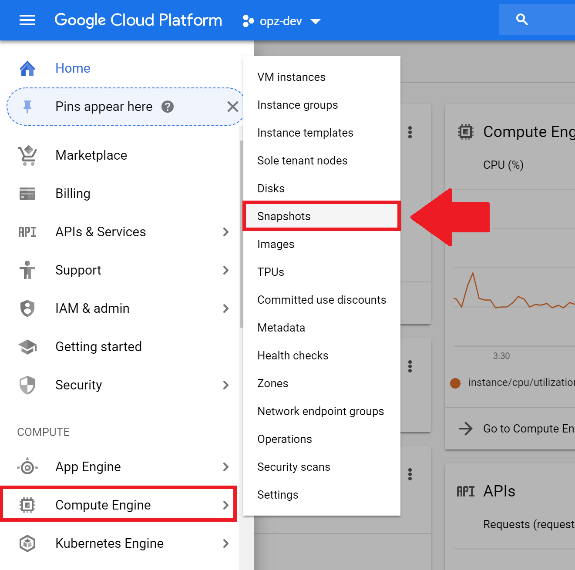Screen dimensions: 575x570
Task: Open the top card's three-dot options menu
Action: coord(410,133)
